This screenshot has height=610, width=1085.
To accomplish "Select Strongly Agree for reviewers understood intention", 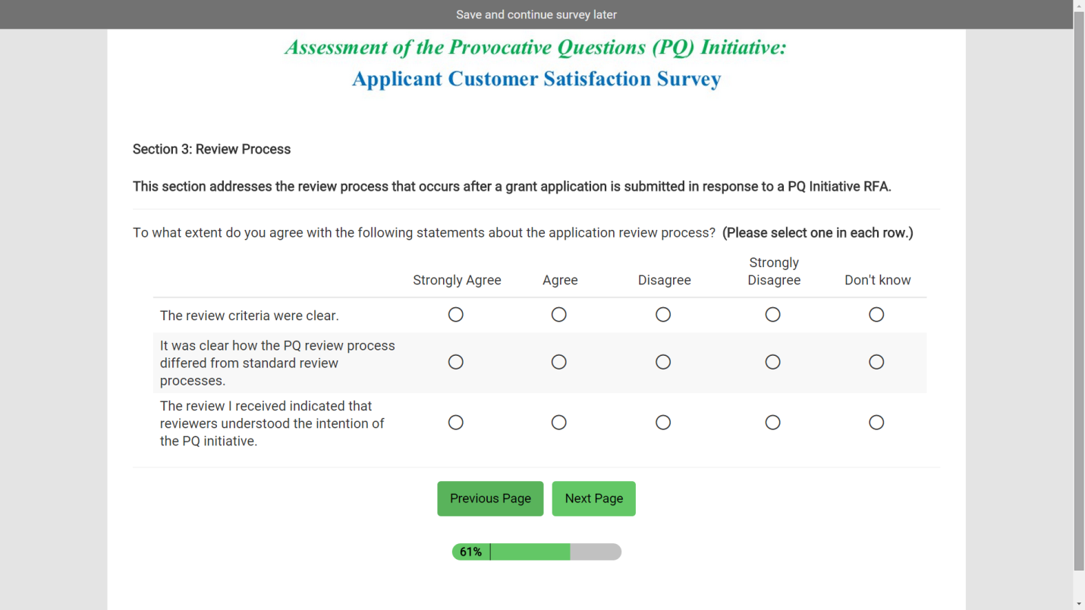I will [455, 423].
